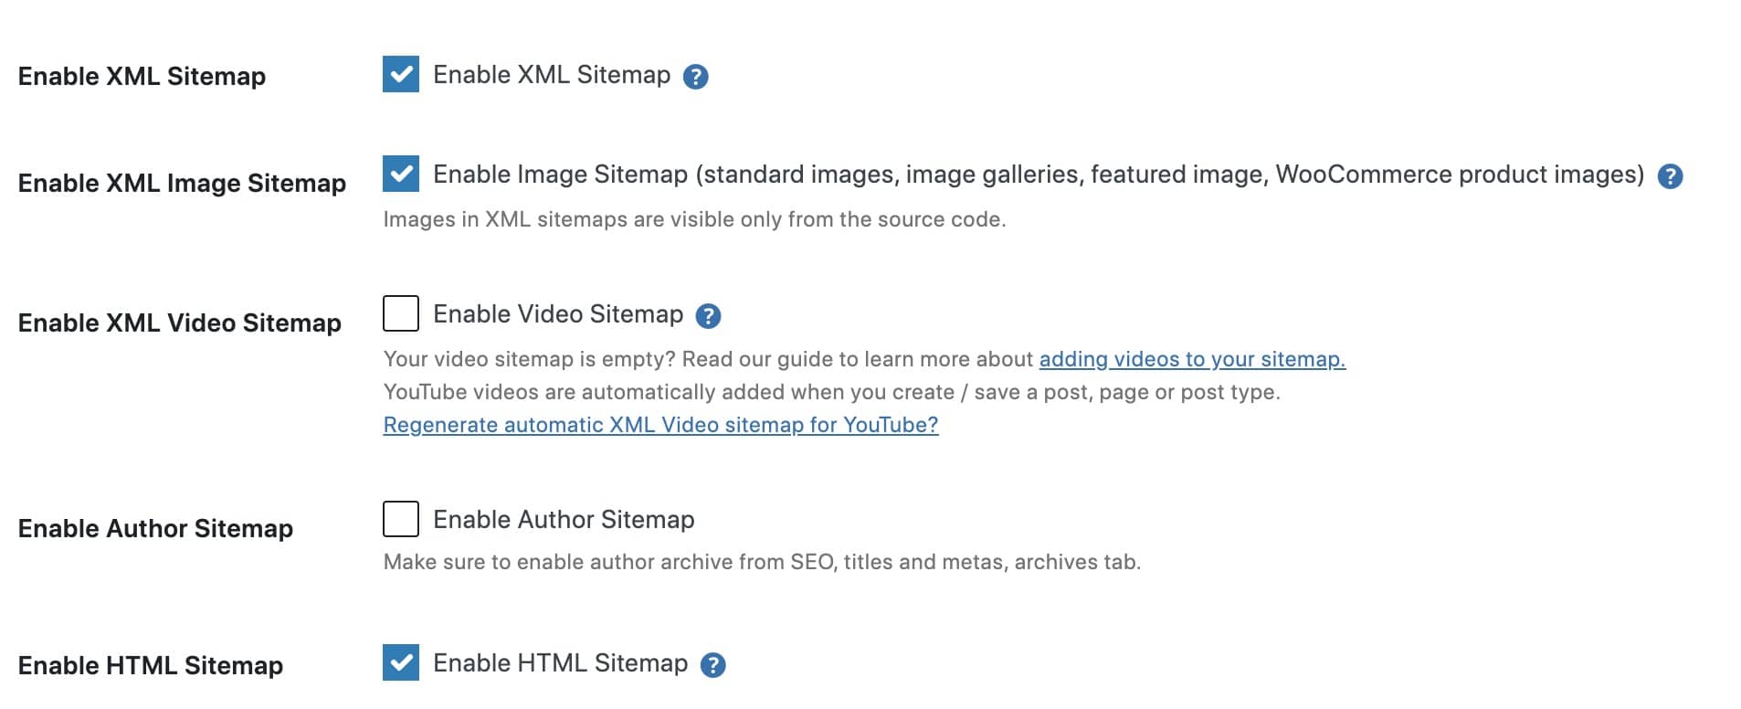Click 'Enable Image Sitemap (standard images…)' label text
1741x709 pixels.
[1038, 175]
